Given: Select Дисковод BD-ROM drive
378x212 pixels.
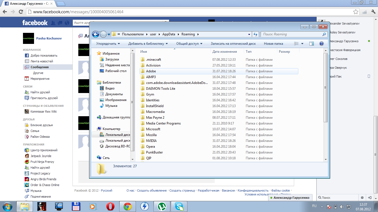Looking at the screenshot, I should click(x=118, y=146).
